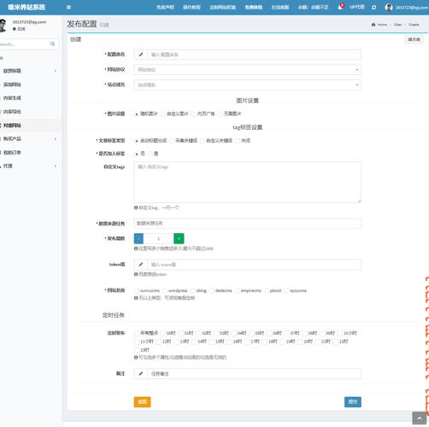
Task: Toggle the sidebar hamburger menu icon
Action: (x=68, y=8)
